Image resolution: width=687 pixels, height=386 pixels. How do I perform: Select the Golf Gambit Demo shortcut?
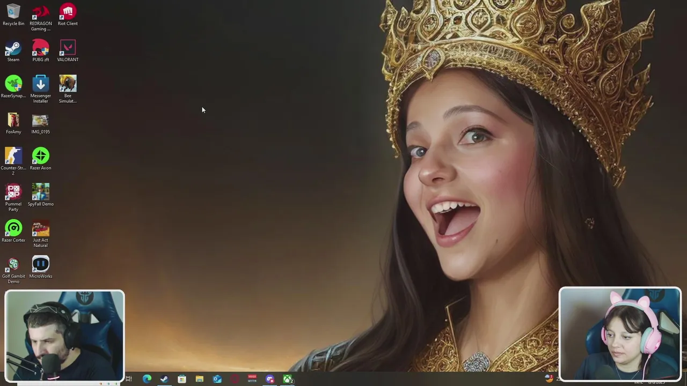coord(13,270)
